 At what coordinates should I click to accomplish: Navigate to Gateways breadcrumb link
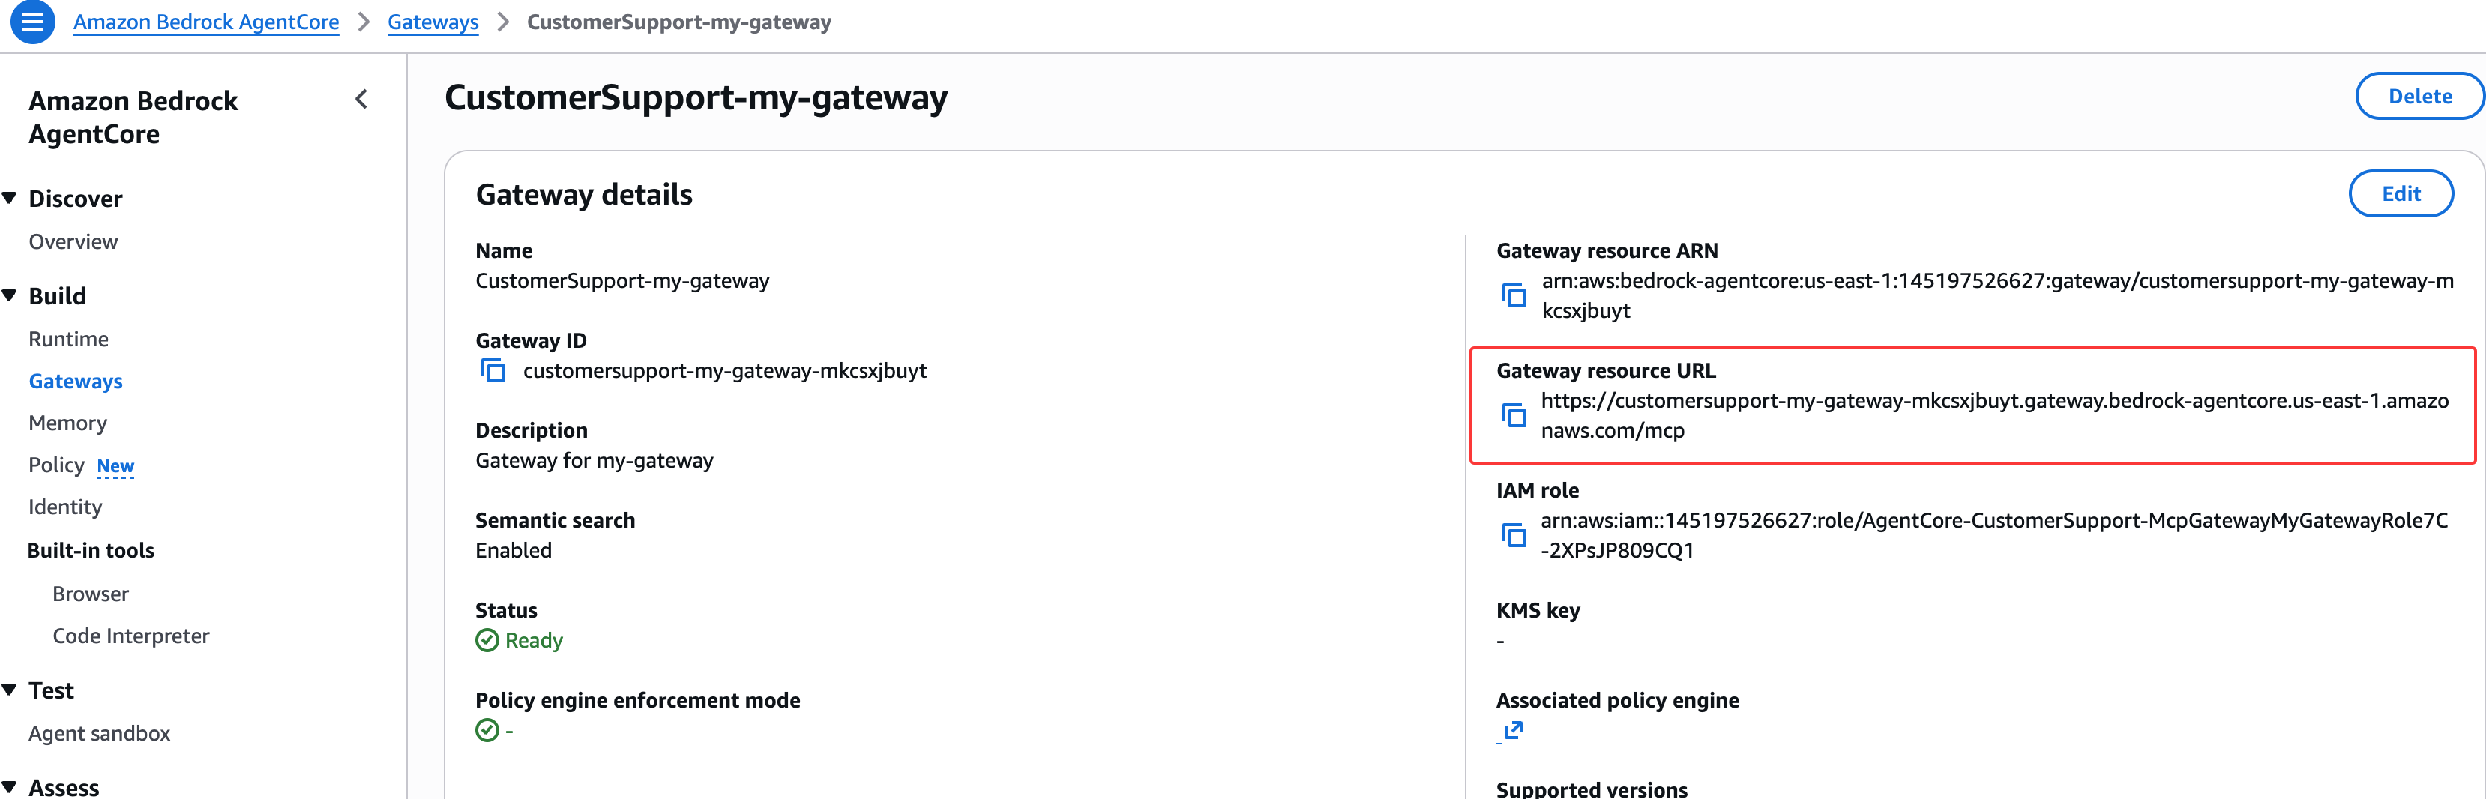[x=433, y=22]
